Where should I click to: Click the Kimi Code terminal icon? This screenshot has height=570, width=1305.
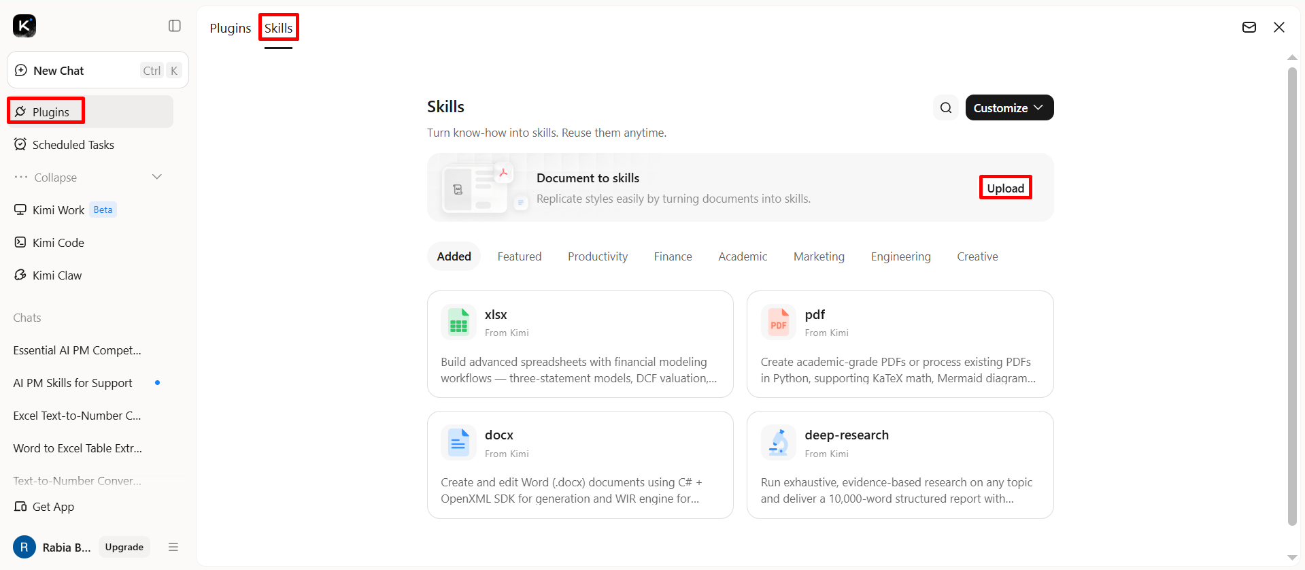point(20,242)
